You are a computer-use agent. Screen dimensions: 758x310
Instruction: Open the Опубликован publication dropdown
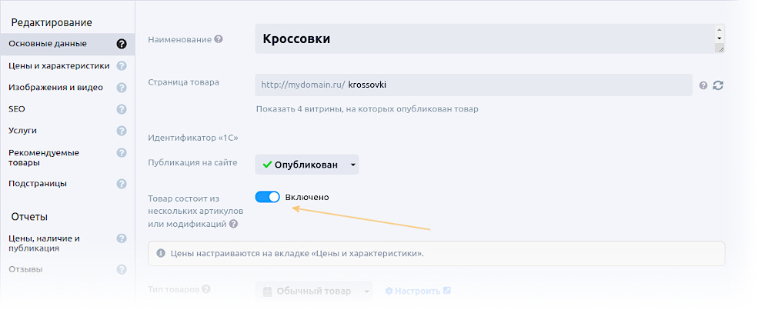pyautogui.click(x=307, y=165)
